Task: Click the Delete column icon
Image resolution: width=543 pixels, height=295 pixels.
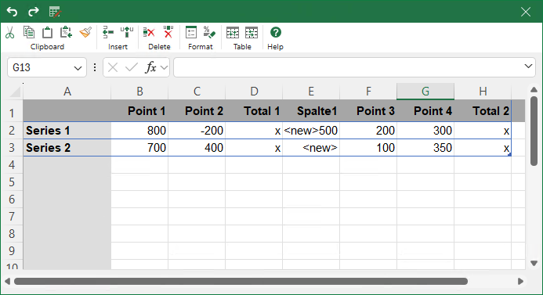Action: pyautogui.click(x=168, y=32)
